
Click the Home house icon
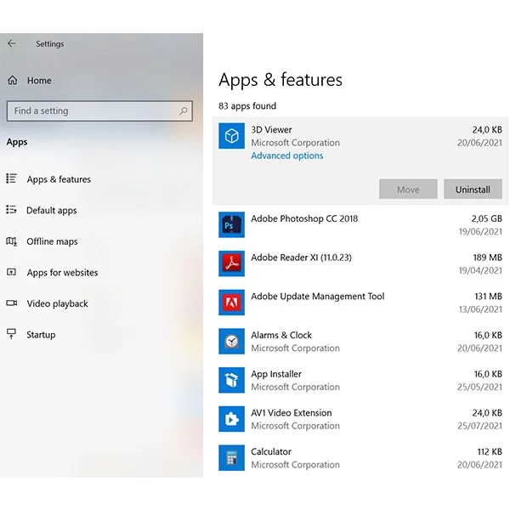[13, 80]
